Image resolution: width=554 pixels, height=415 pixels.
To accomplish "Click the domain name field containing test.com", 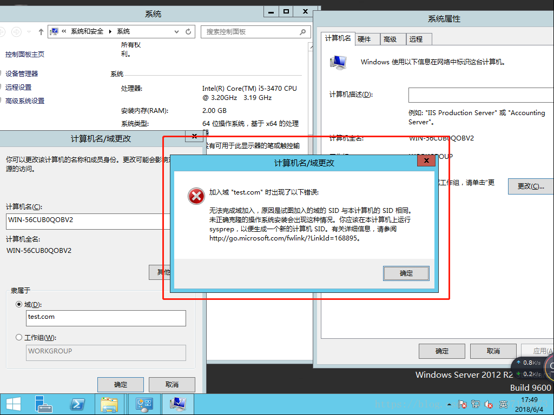I will click(106, 318).
